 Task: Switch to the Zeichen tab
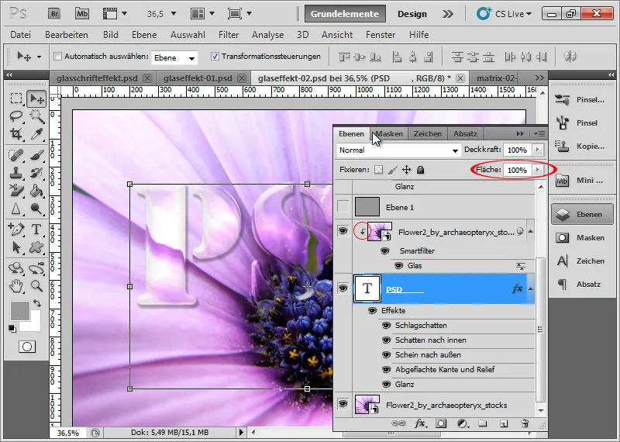pos(428,133)
